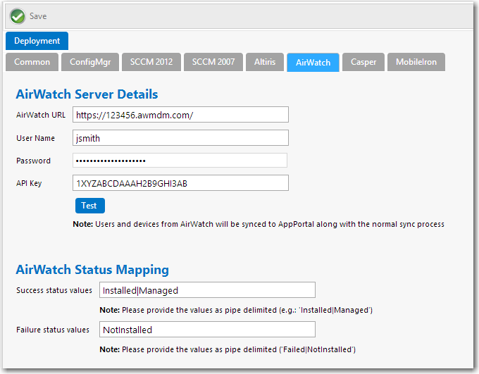479x374 pixels.
Task: Switch to the MobileIron tab
Action: click(x=416, y=62)
